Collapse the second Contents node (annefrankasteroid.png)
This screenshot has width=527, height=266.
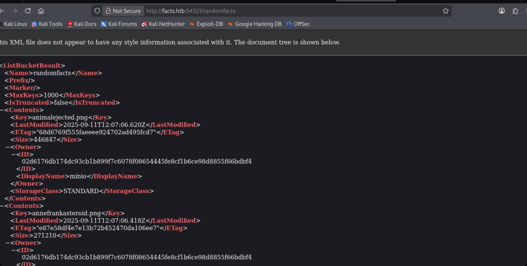tap(2, 206)
